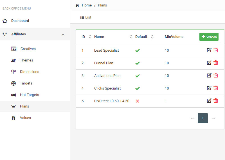The image size is (225, 160).
Task: Click trash icon for Clicks Specialist
Action: click(x=216, y=88)
